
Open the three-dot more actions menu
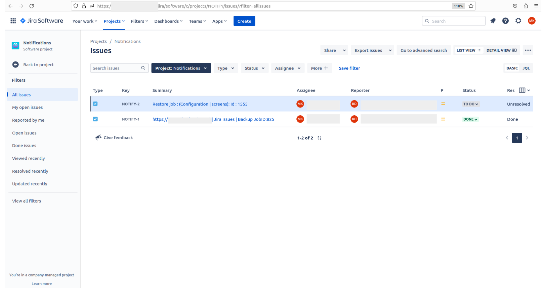527,50
